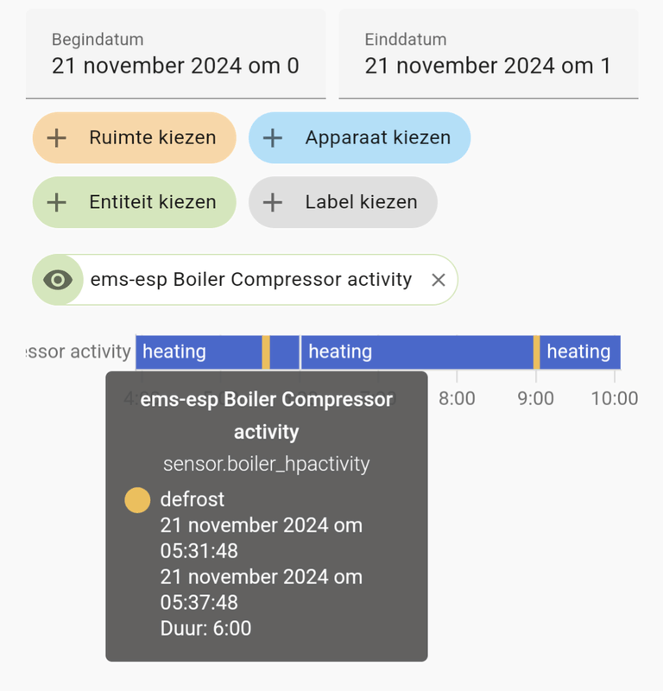Viewport: 663px width, 691px height.
Task: Click the first yellow defrost segment
Action: (267, 352)
